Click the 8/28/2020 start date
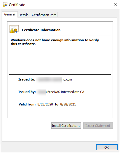Viewport: 120px width, 153px height. (x=45, y=104)
